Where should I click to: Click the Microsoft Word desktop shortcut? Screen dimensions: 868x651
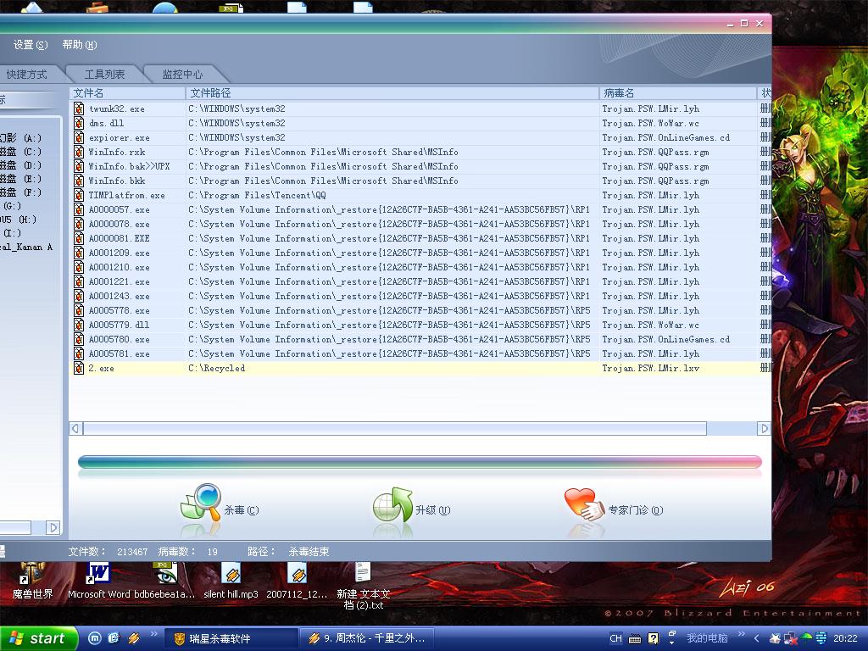(x=99, y=576)
